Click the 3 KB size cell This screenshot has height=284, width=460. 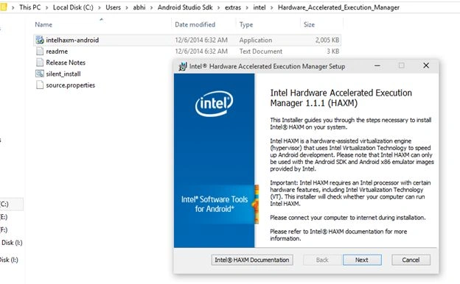pyautogui.click(x=332, y=52)
